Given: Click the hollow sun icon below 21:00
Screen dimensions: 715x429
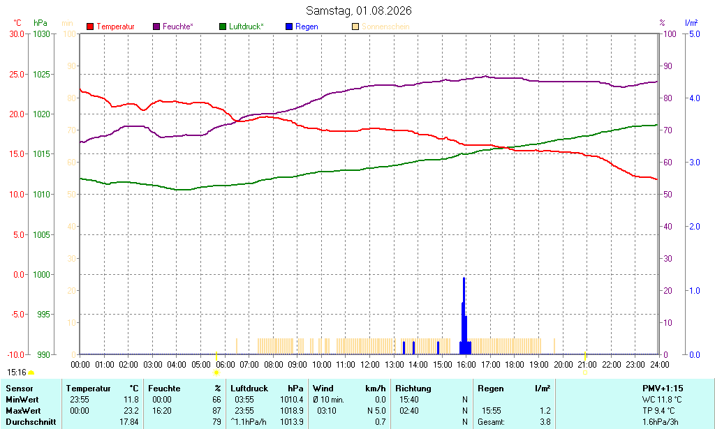Looking at the screenshot, I should click(x=585, y=372).
